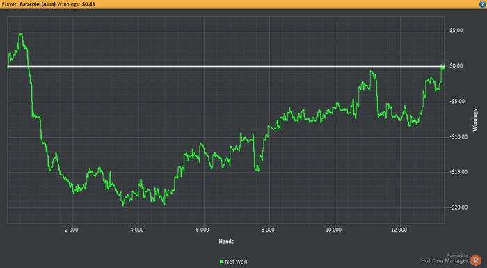Click the Net Won legend label
This screenshot has height=268, width=487.
click(x=236, y=262)
